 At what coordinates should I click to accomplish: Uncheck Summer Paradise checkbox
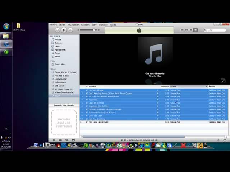pos(87,113)
